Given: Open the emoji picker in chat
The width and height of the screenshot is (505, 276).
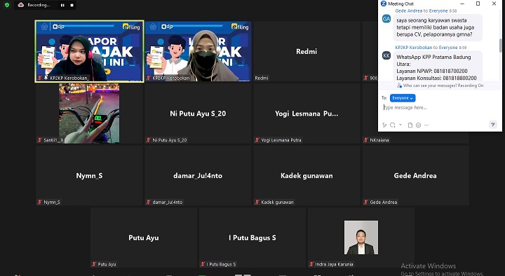Looking at the screenshot, I should tap(418, 125).
